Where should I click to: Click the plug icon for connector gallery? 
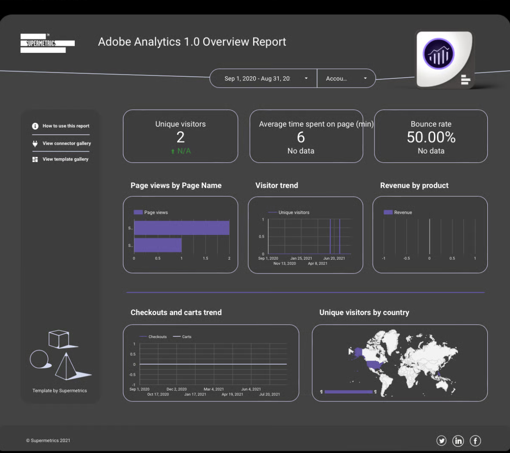coord(35,143)
